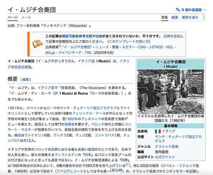Click the 四季 link
This screenshot has width=213, height=175.
88,155
